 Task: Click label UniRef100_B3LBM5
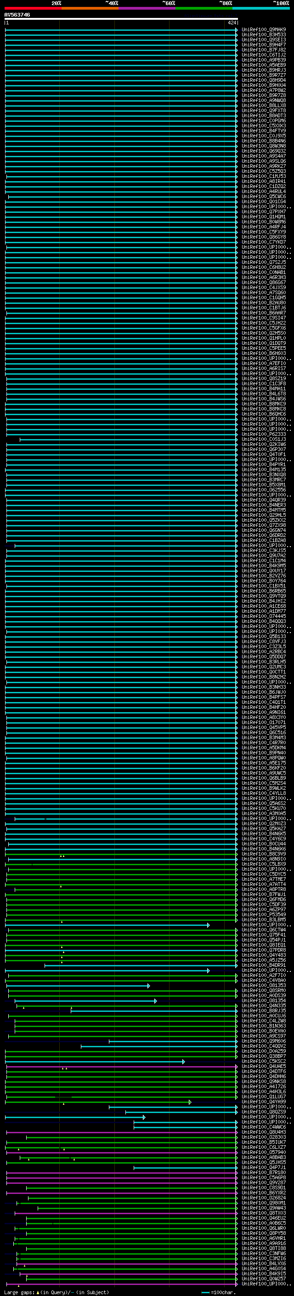(263, 919)
